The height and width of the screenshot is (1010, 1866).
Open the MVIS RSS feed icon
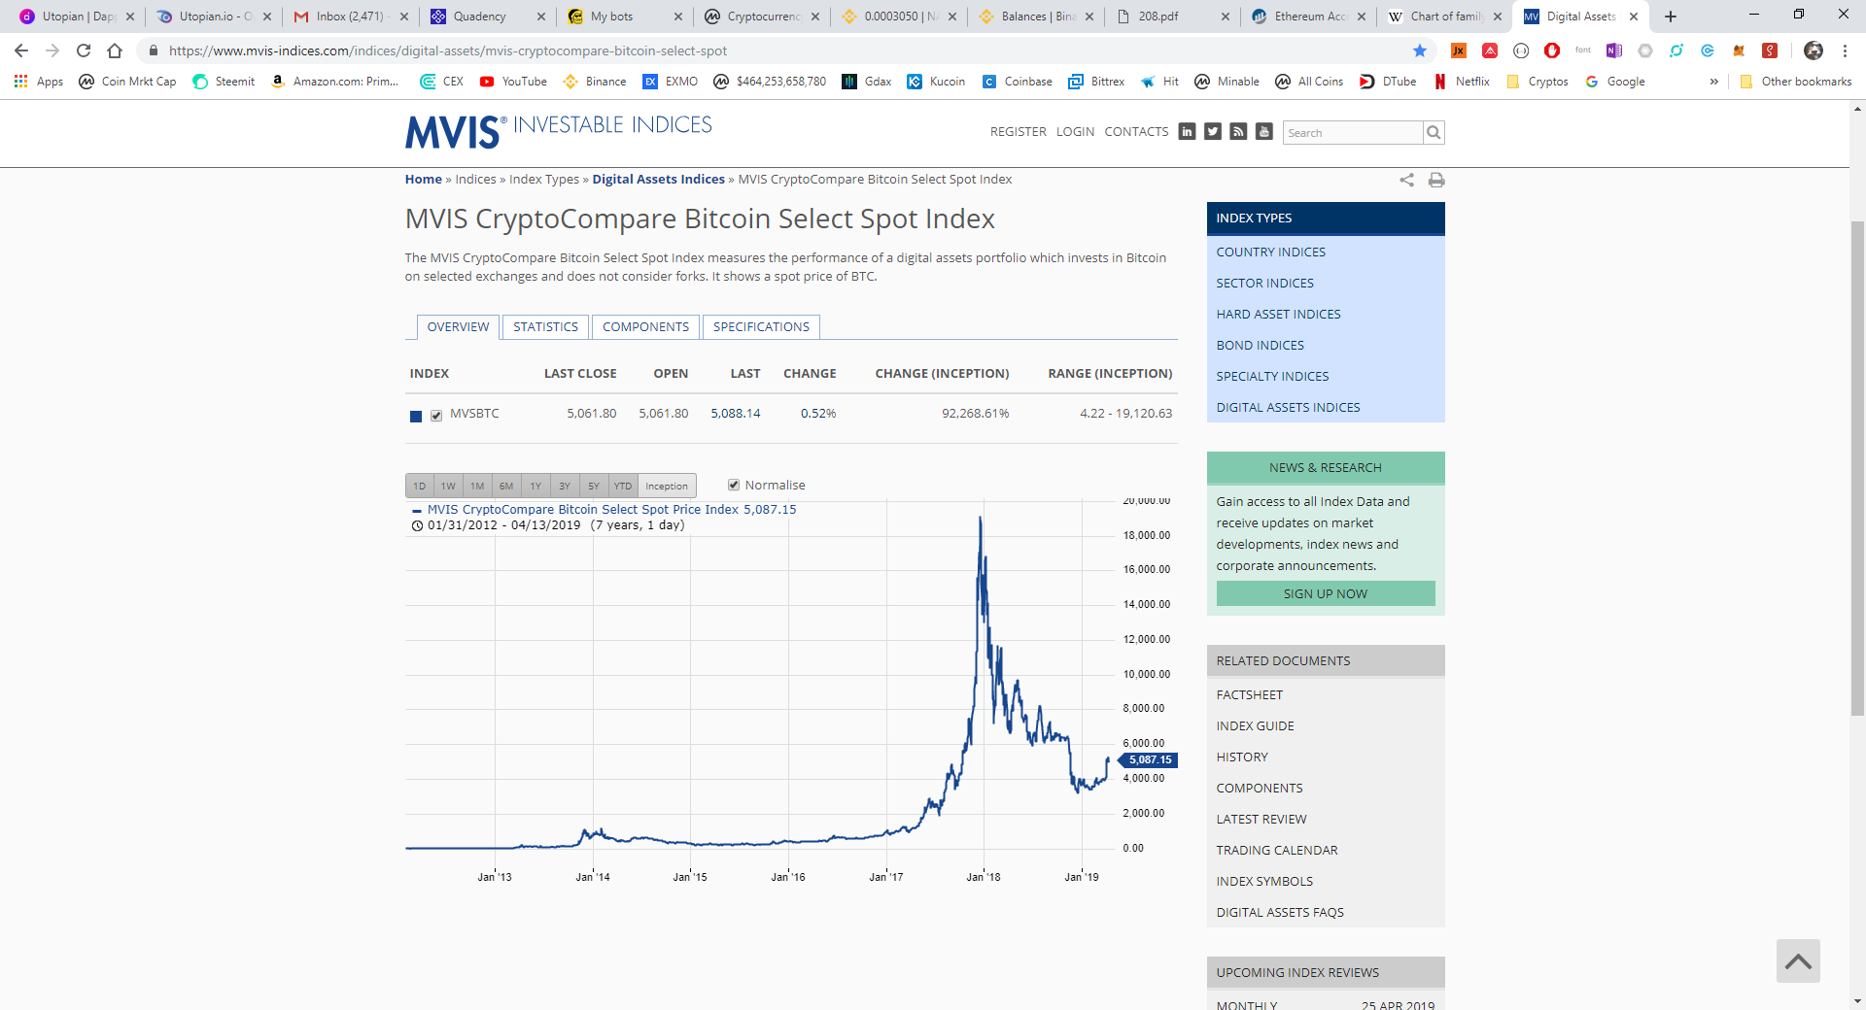[x=1238, y=131]
